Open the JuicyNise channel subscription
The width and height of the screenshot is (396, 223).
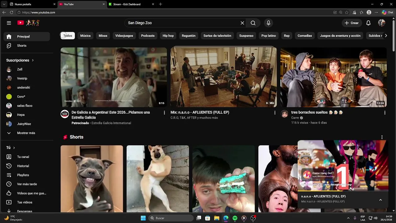click(x=27, y=124)
